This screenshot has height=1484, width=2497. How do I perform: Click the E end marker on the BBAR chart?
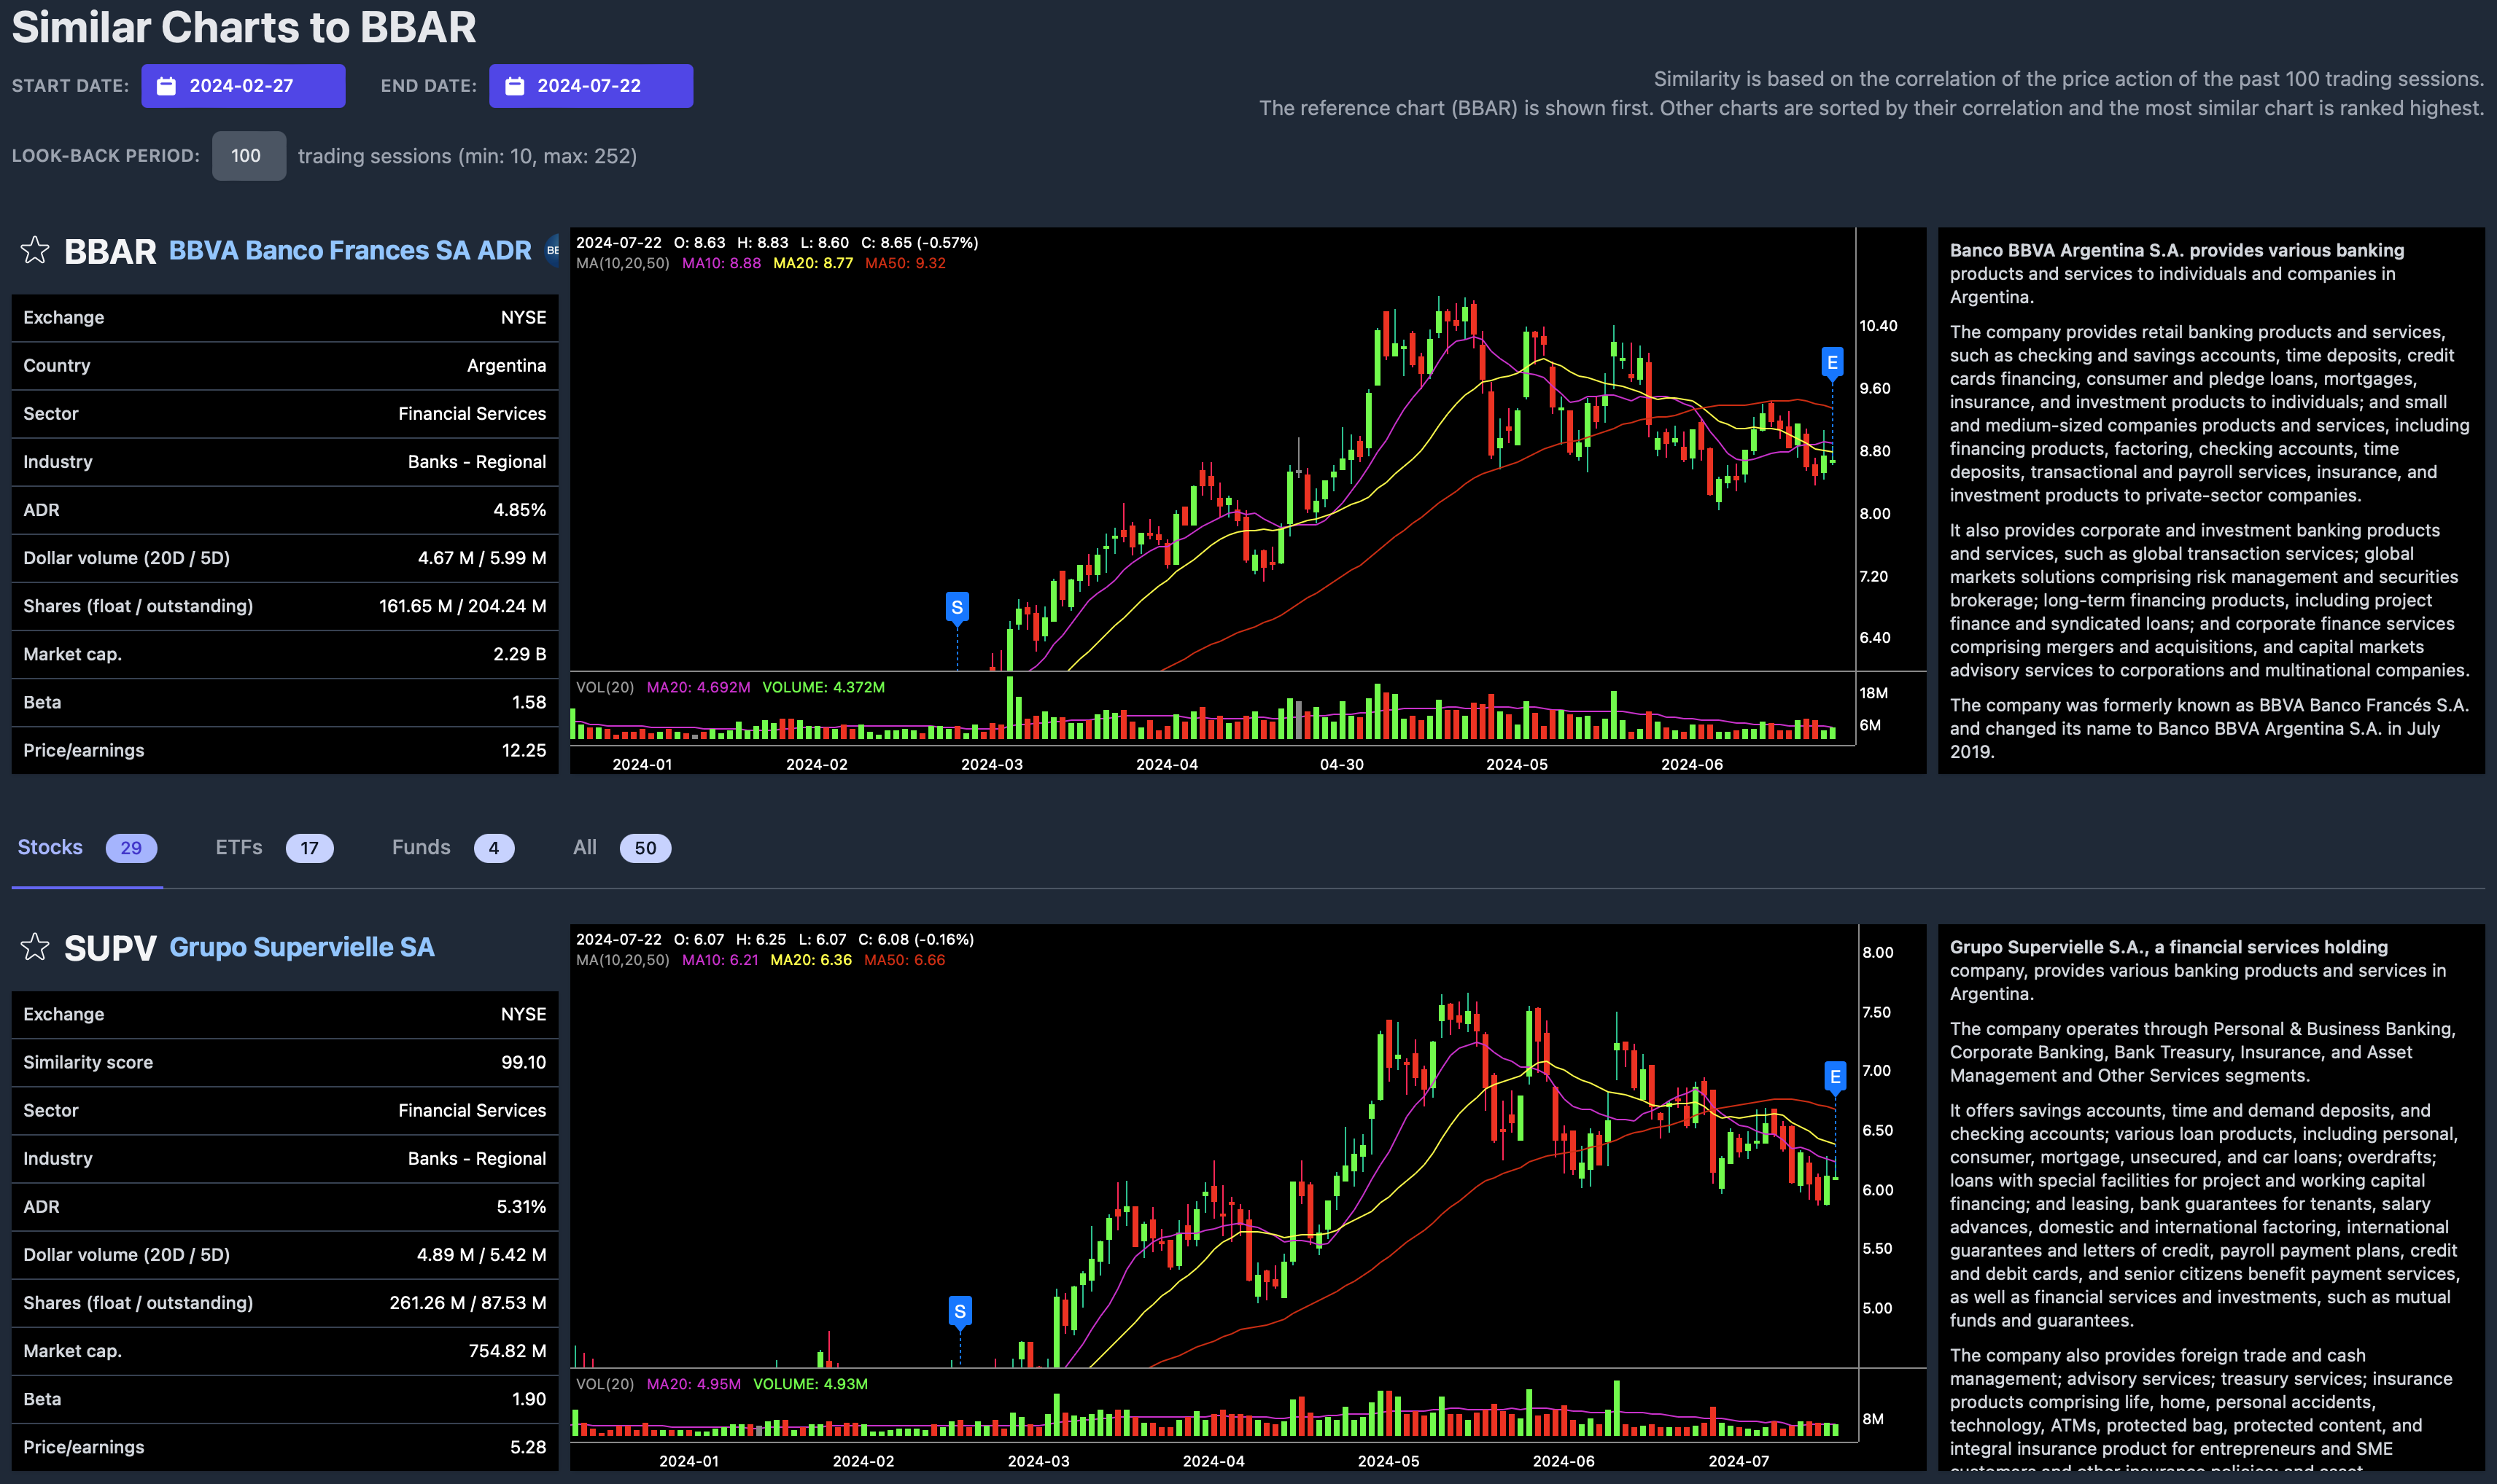pyautogui.click(x=1832, y=363)
